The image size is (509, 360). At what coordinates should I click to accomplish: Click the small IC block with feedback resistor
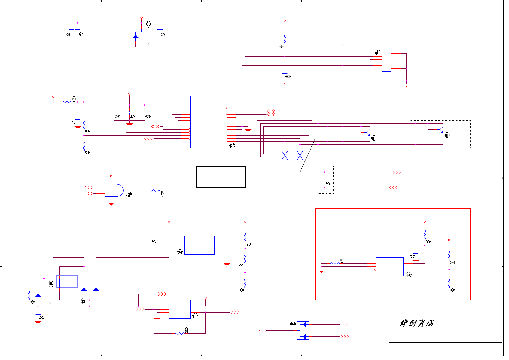pos(180,309)
